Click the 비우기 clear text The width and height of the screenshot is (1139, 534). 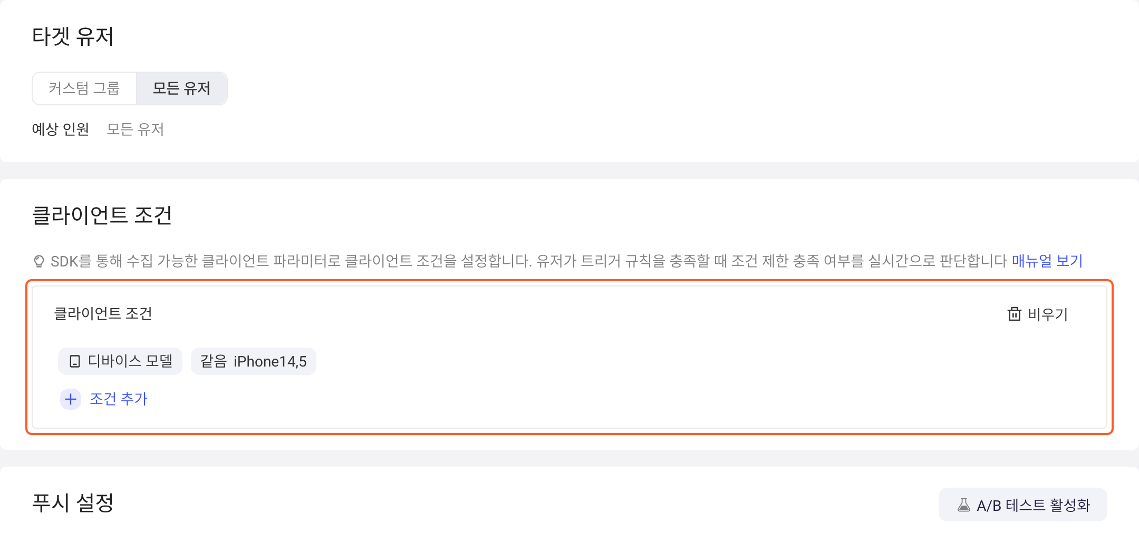point(1048,314)
